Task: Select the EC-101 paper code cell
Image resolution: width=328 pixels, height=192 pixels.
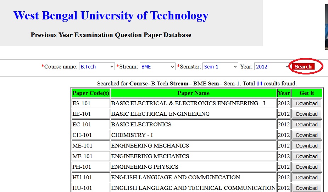Action: tap(90, 125)
